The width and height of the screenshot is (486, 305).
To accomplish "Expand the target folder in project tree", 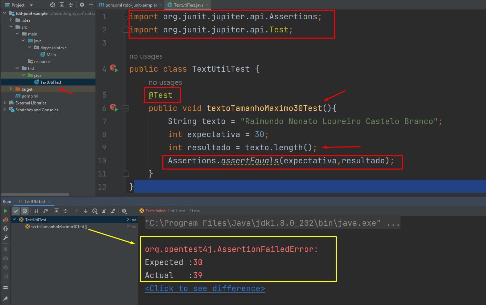I will click(11, 89).
